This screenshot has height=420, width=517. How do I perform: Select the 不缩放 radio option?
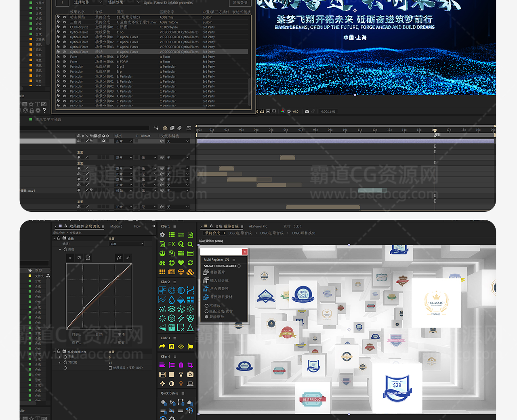coord(207,306)
